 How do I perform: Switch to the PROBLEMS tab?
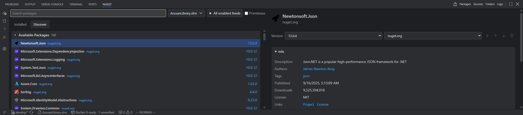click(12, 4)
